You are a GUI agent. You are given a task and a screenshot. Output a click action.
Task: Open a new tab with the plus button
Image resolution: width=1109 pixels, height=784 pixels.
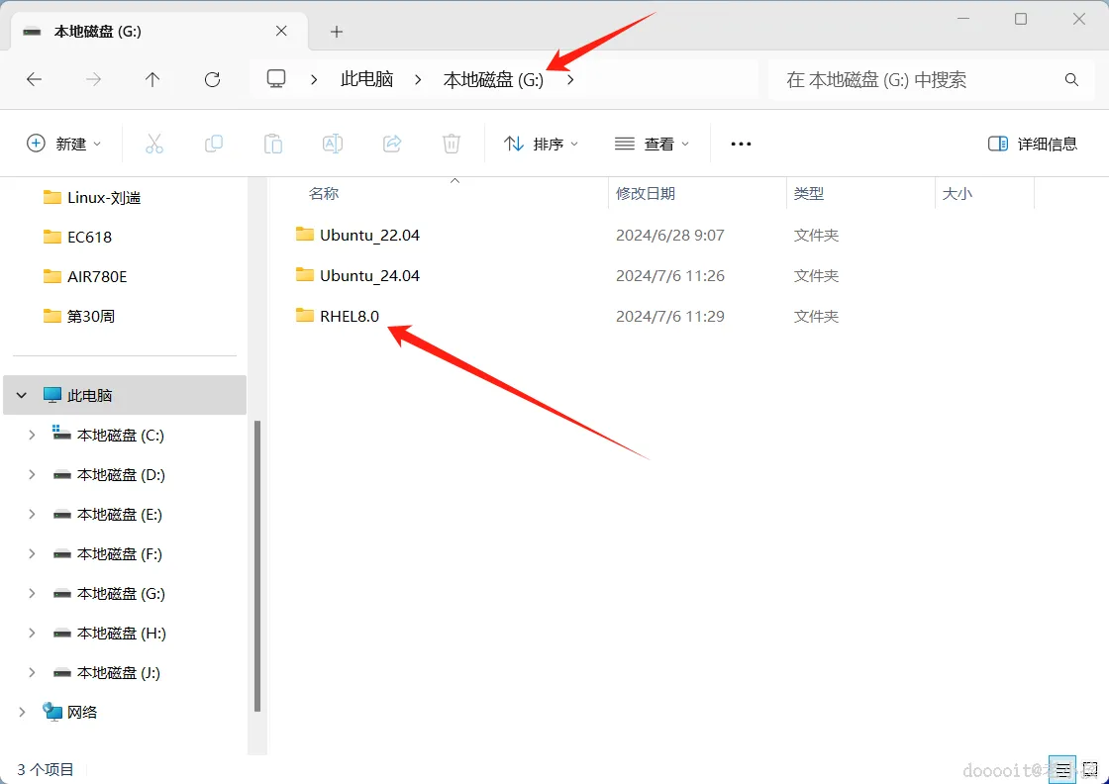(336, 32)
